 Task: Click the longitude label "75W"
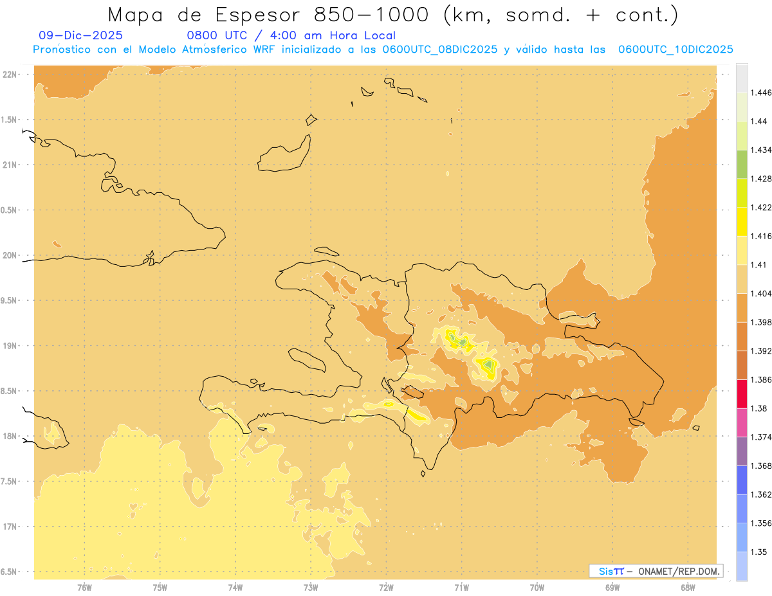point(160,587)
